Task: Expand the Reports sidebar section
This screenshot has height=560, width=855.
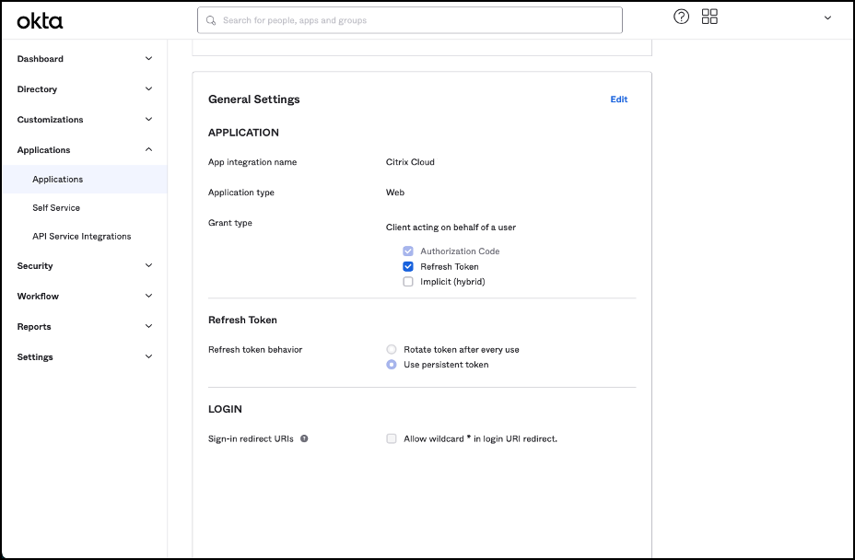Action: [x=148, y=327]
